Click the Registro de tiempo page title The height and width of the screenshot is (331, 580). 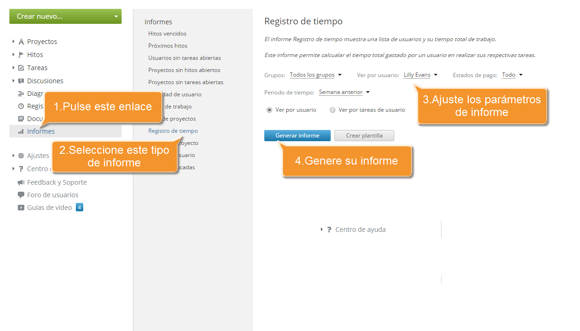pyautogui.click(x=304, y=21)
